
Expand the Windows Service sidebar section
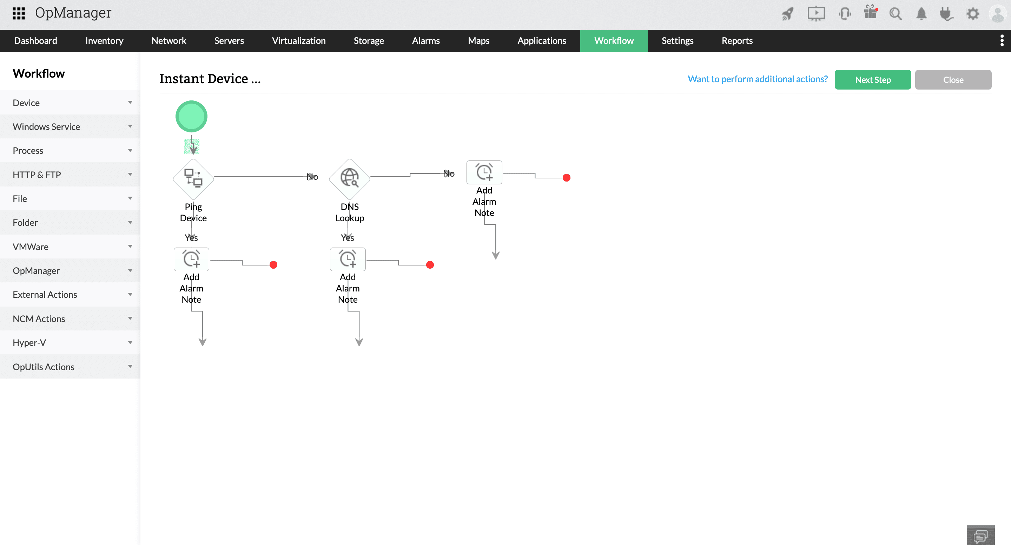click(70, 126)
